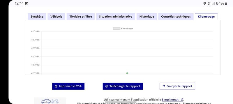233x104 pixels.
Task: Click the 42 793,2 axis label
Action: (35, 65)
